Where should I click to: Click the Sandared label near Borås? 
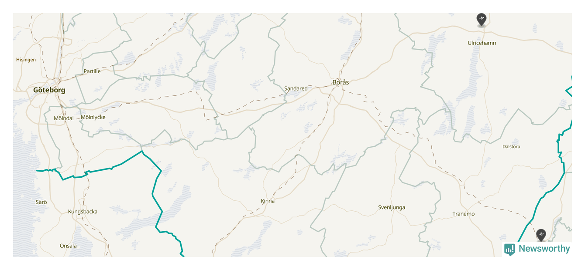click(296, 88)
